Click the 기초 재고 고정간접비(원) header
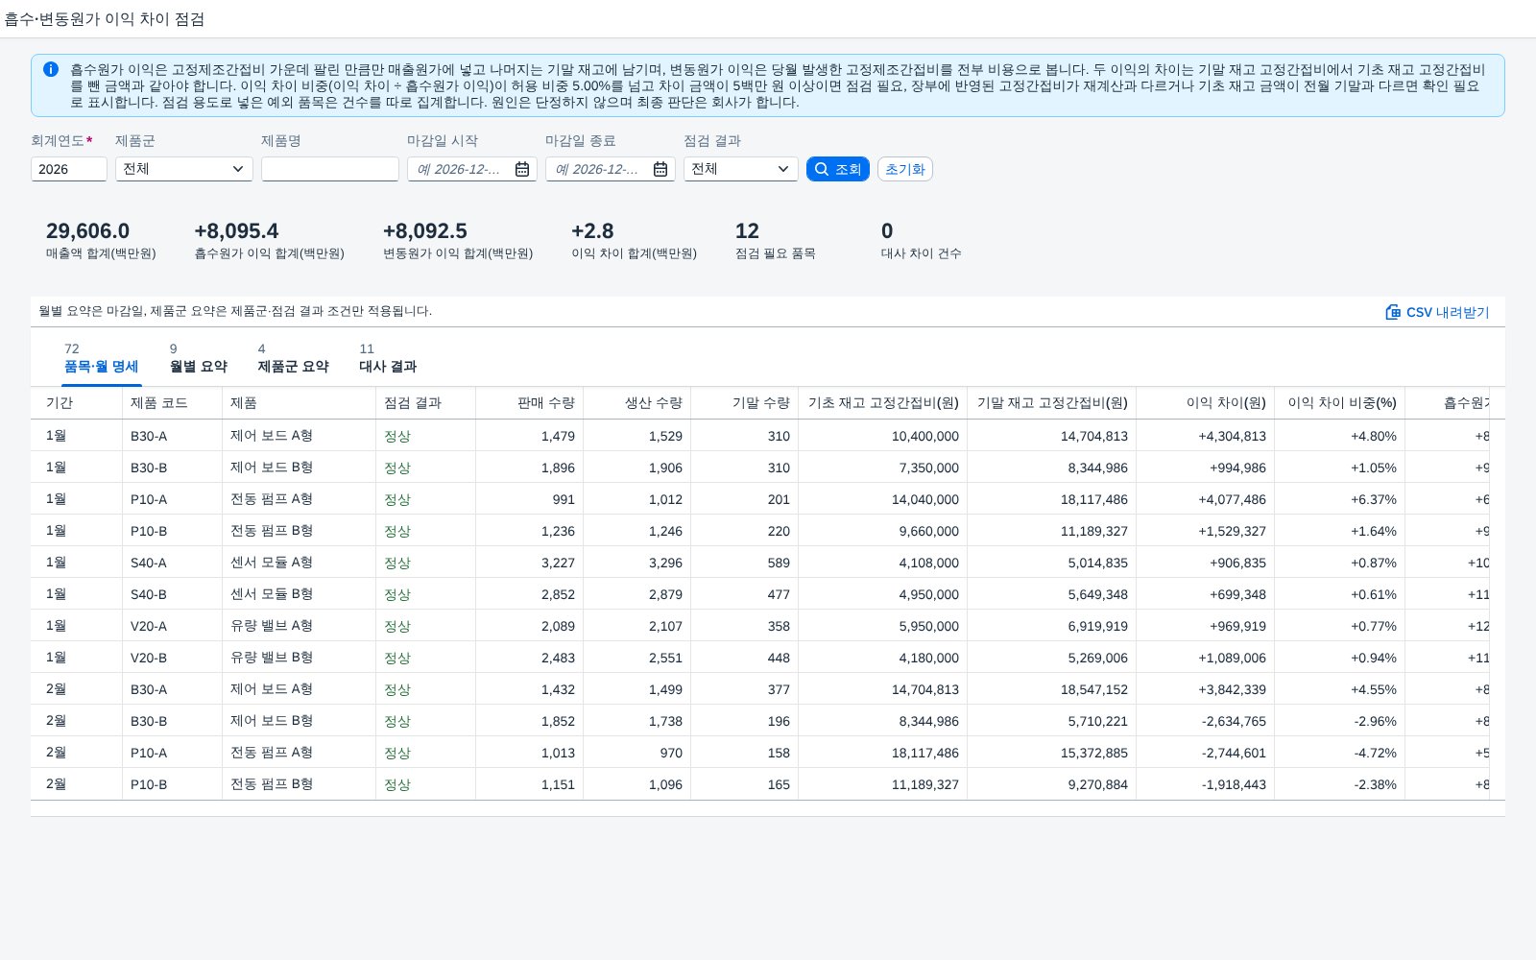Viewport: 1536px width, 960px height. pyautogui.click(x=883, y=403)
